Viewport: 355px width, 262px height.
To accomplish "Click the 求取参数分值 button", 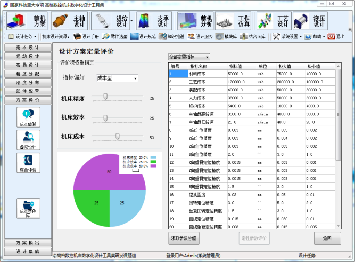I will pyautogui.click(x=183, y=237).
